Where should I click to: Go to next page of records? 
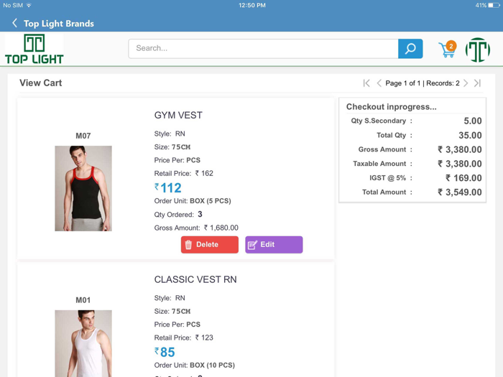coord(466,83)
